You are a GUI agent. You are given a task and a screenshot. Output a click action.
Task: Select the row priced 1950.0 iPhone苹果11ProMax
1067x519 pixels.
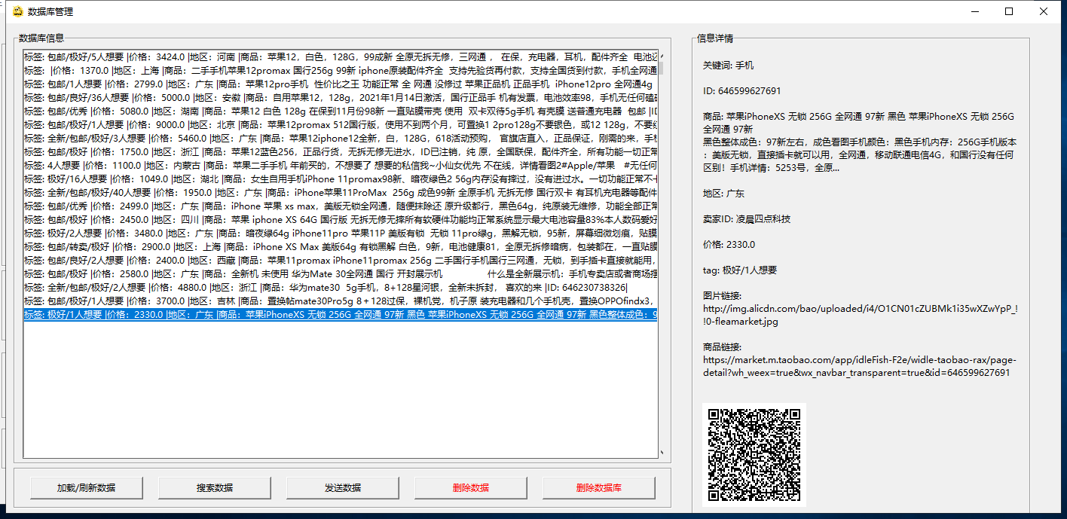tap(341, 192)
